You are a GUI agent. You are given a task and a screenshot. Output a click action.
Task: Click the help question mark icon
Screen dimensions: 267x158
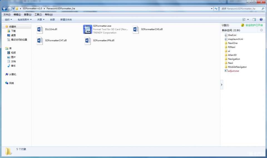pos(261,20)
